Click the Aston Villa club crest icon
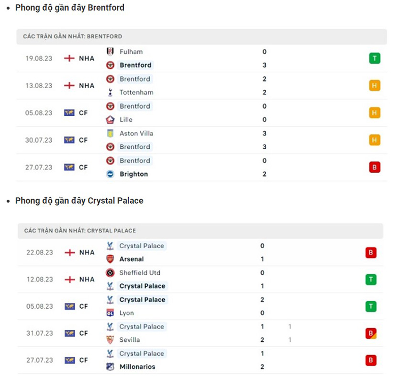 (x=110, y=133)
